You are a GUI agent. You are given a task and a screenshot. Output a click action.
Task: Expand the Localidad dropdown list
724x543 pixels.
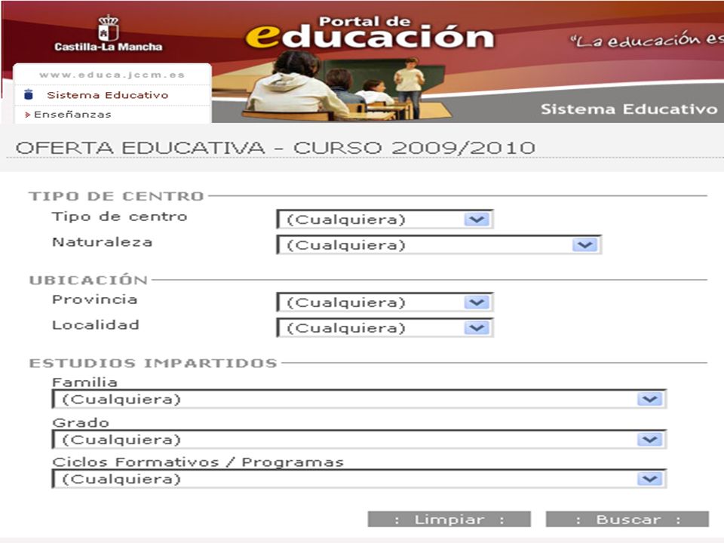tap(385, 328)
